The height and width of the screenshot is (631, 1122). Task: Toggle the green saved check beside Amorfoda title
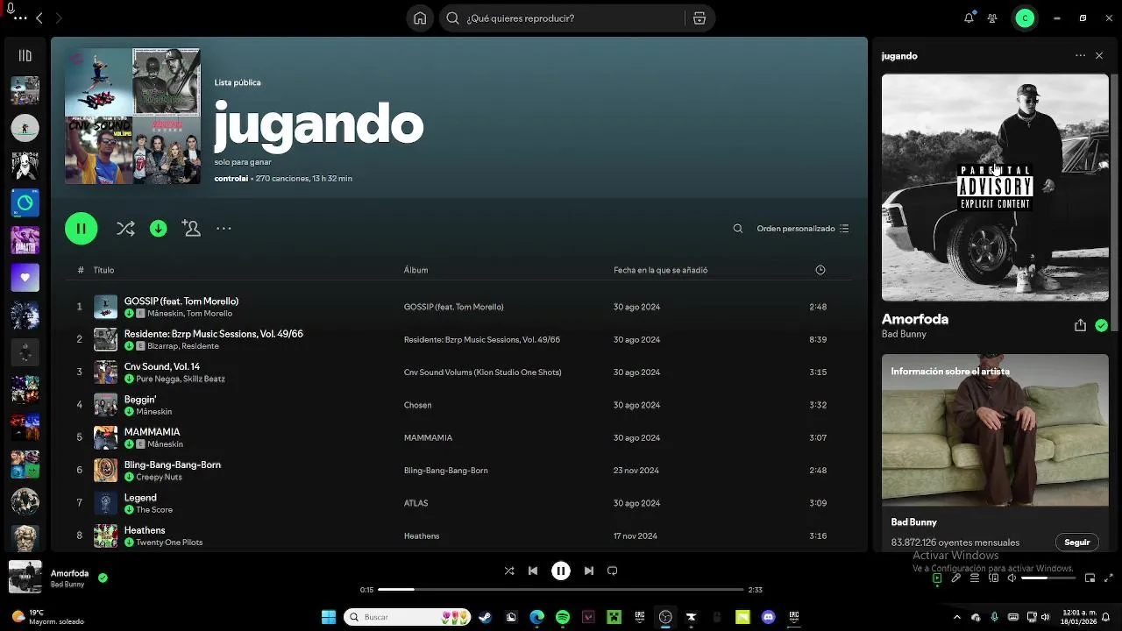coord(1101,325)
